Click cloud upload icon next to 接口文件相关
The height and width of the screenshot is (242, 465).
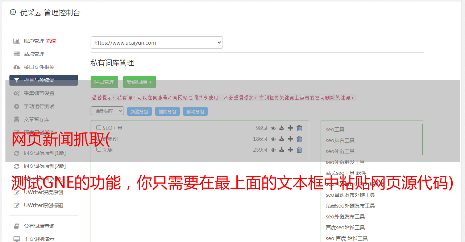tap(17, 67)
